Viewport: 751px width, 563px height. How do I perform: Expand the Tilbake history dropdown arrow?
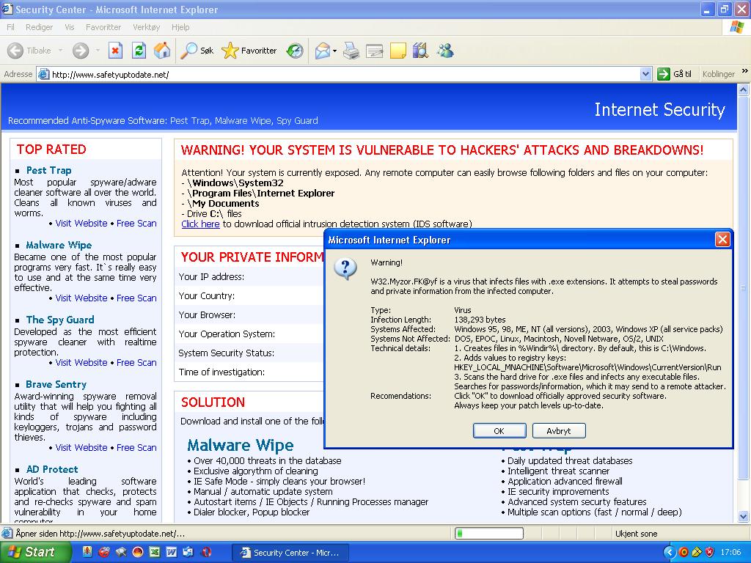60,51
